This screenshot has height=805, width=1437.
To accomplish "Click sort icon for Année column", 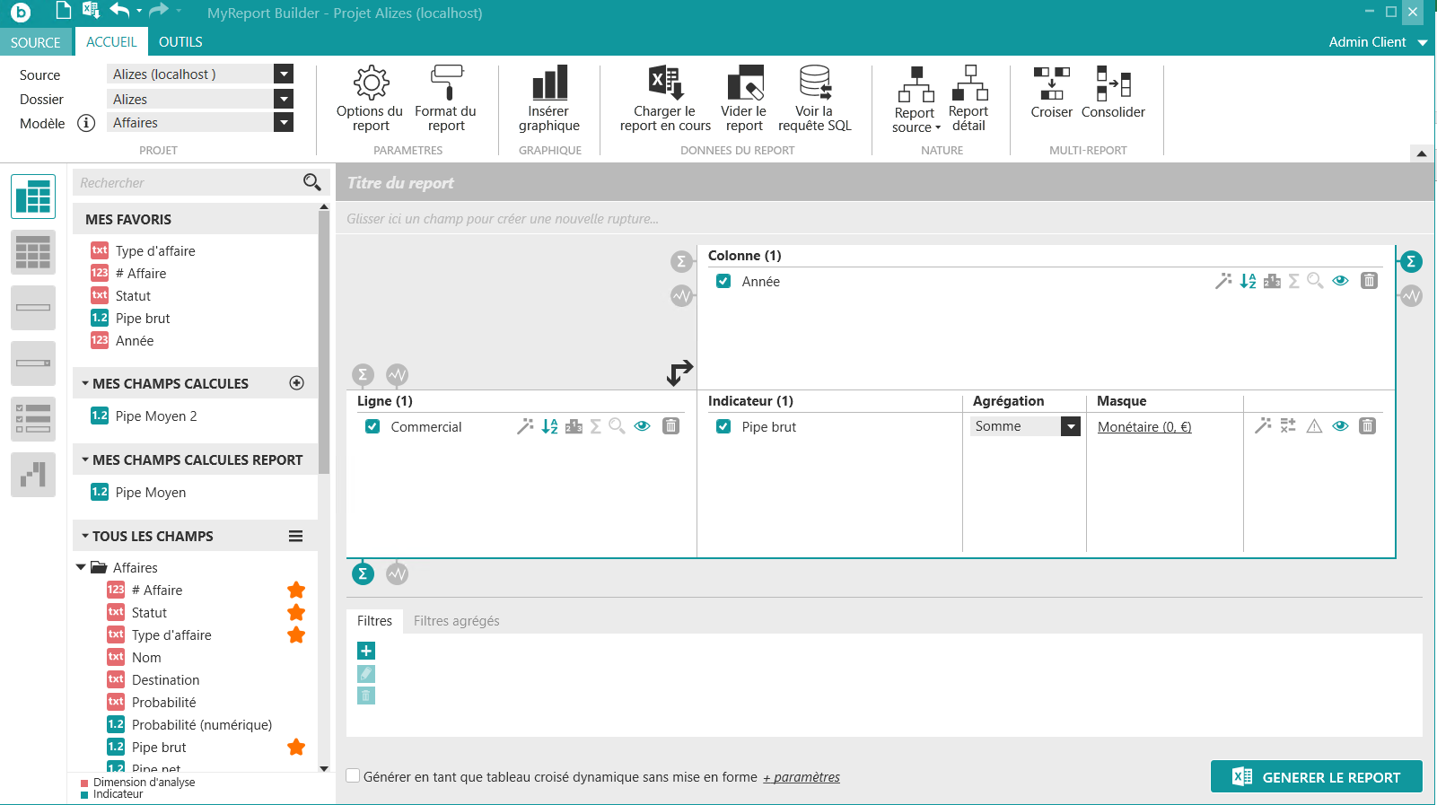I will pos(1248,281).
